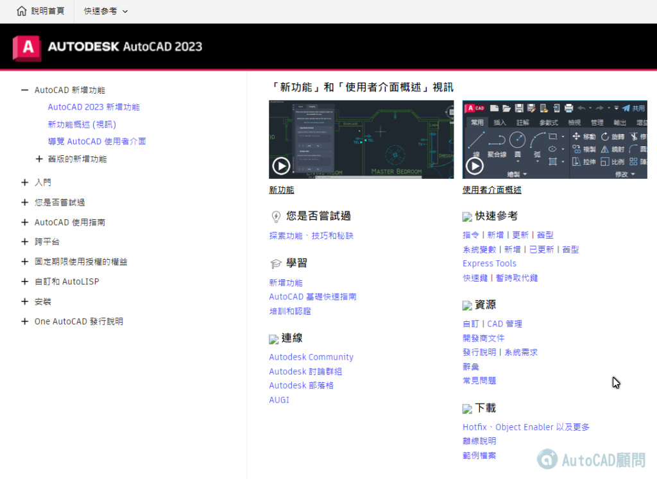
Task: Expand 舊版的新增功能 tree node
Action: (x=39, y=159)
